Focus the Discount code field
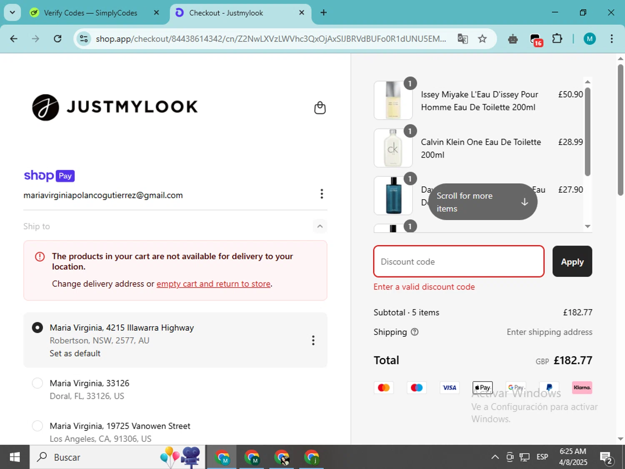 (459, 261)
